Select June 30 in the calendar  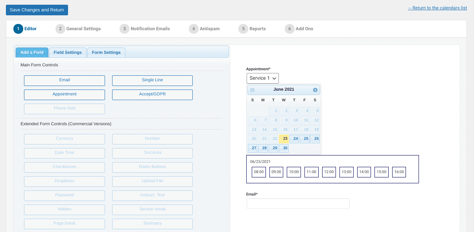[x=284, y=148]
